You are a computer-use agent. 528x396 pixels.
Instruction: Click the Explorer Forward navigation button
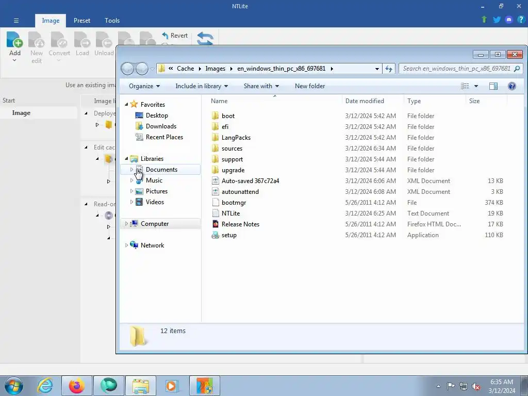(142, 69)
